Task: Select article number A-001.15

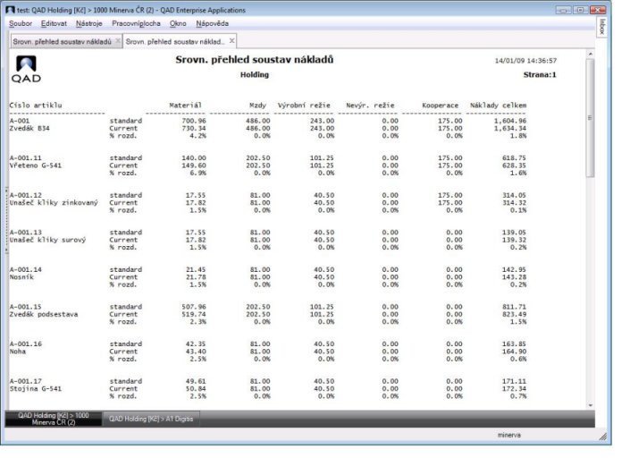Action: (x=26, y=307)
